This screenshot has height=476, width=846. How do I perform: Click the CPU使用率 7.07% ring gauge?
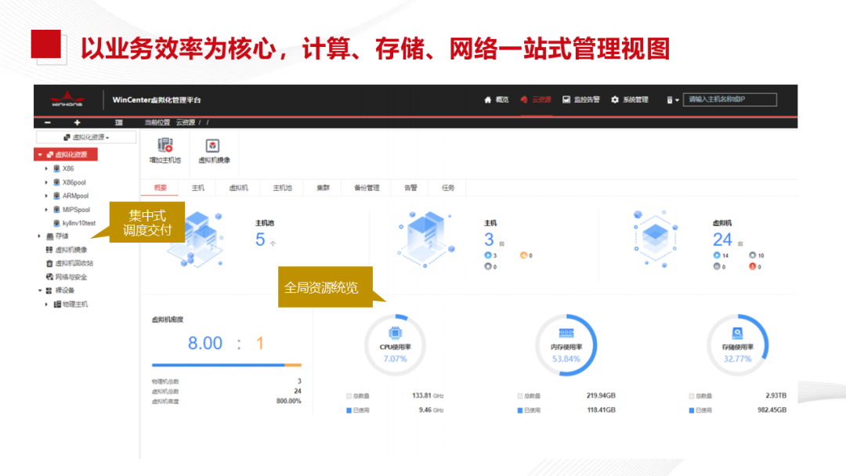[x=395, y=345]
